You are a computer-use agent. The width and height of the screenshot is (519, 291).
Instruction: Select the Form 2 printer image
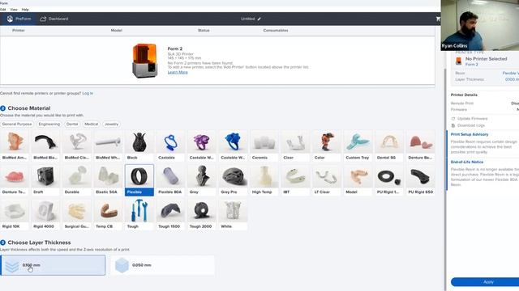(x=144, y=61)
